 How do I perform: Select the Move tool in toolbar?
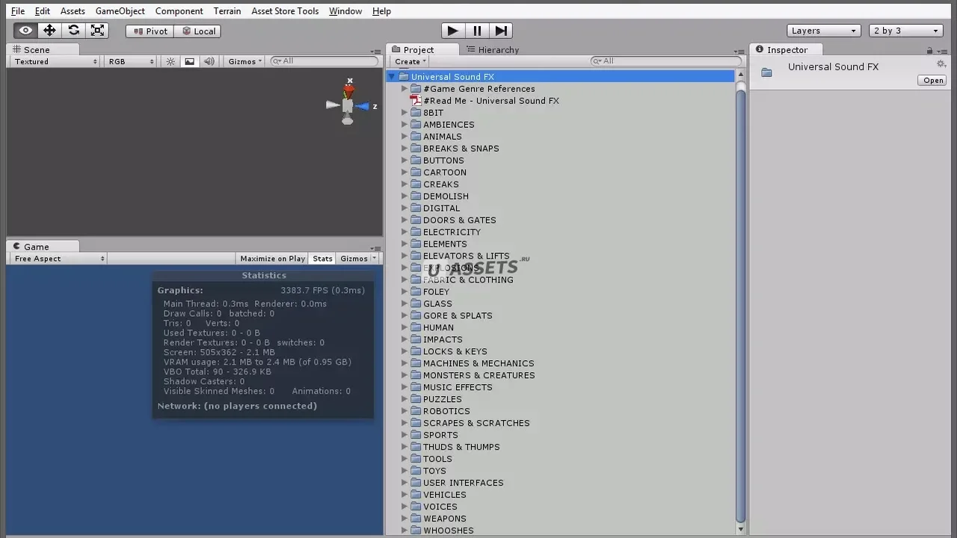tap(49, 31)
